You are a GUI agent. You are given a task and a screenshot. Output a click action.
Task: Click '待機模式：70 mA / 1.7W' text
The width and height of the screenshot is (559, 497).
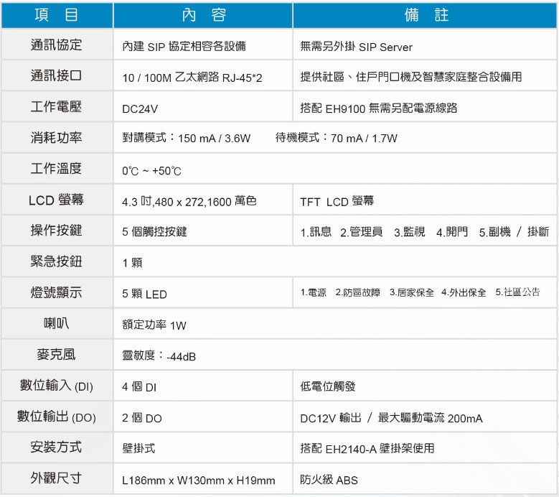(336, 138)
